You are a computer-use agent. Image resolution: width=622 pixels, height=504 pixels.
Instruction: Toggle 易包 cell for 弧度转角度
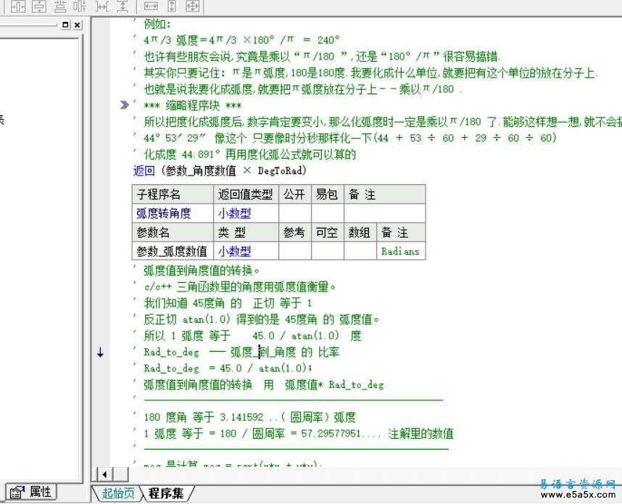[327, 213]
